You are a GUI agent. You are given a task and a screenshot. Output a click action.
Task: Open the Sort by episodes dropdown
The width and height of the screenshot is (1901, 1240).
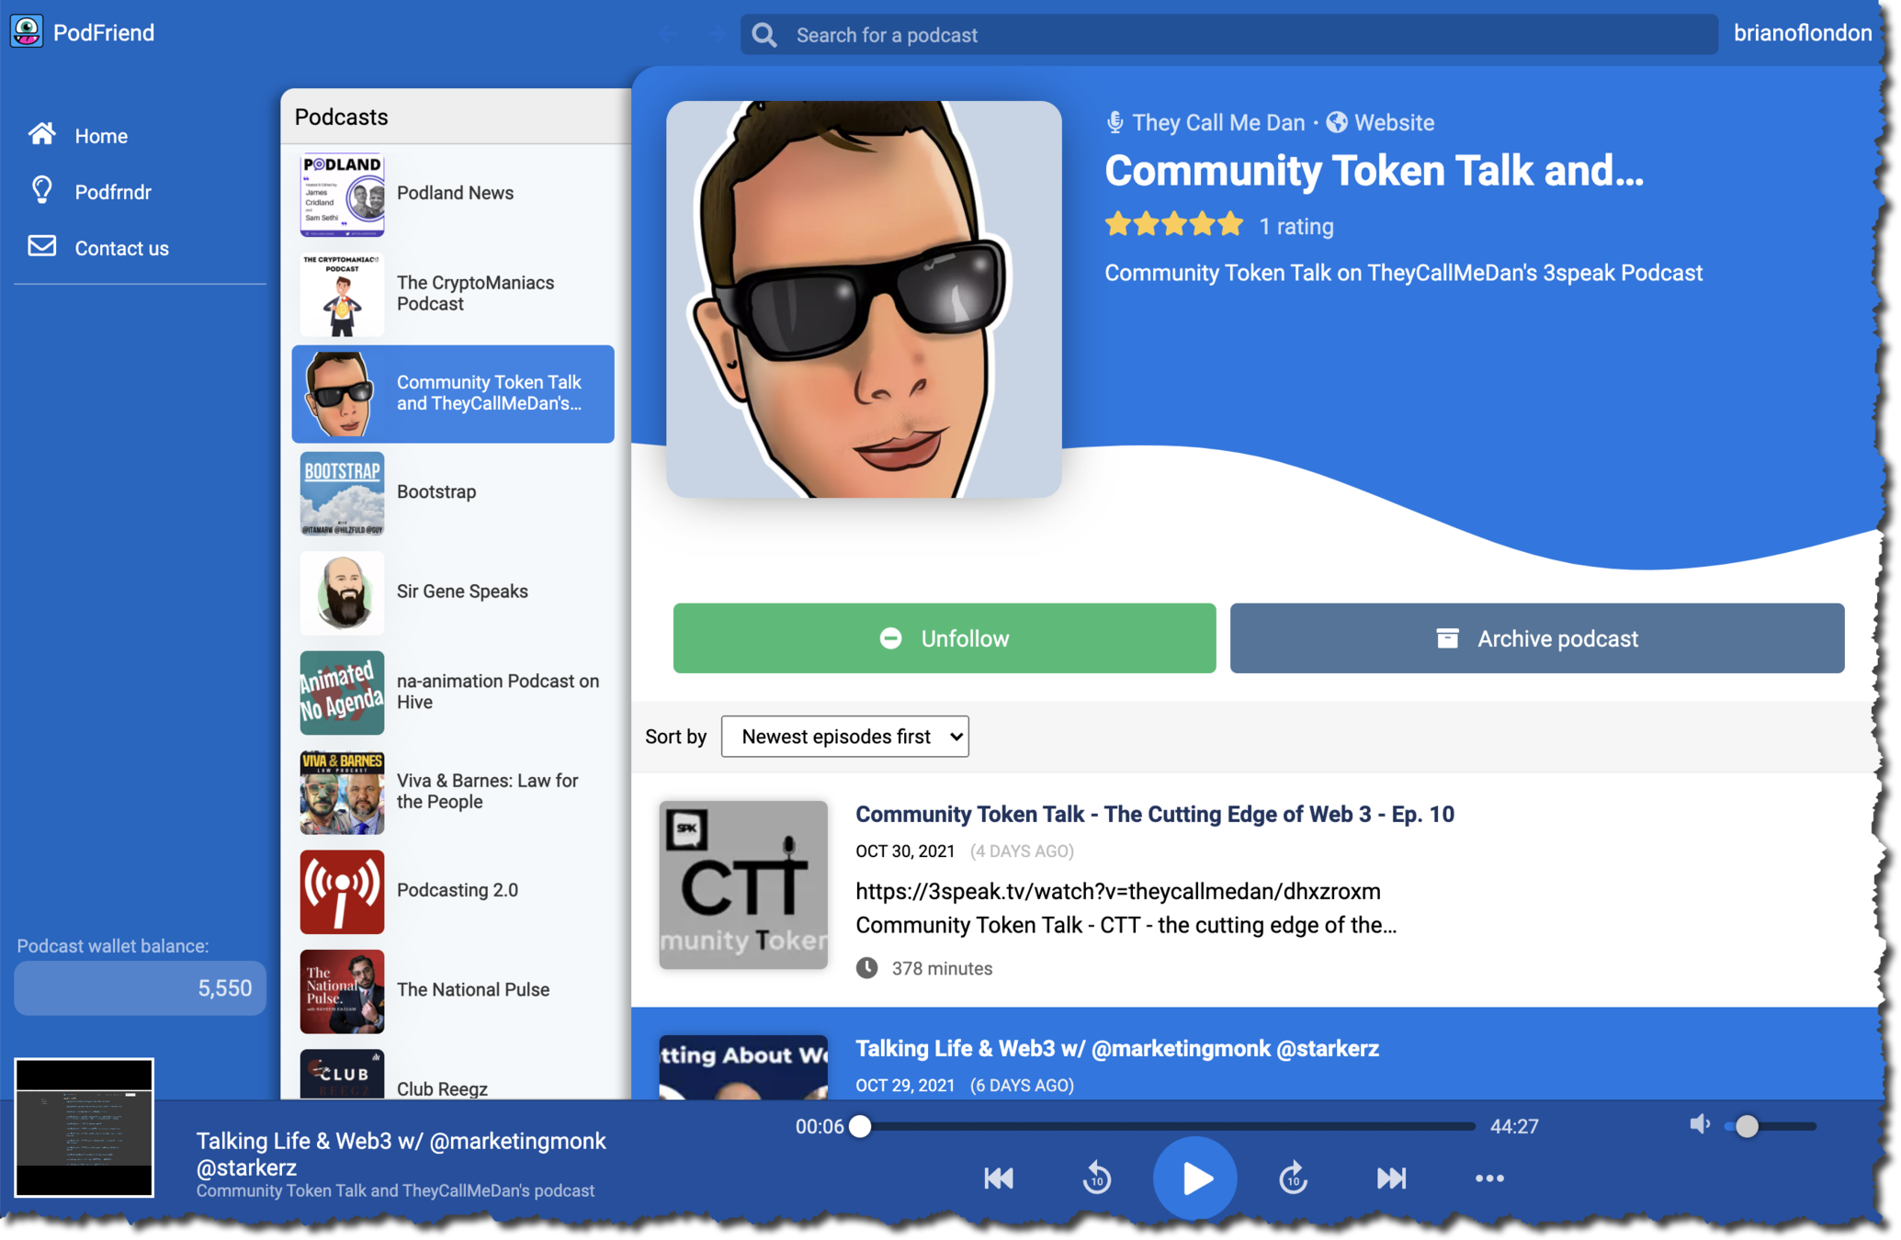click(844, 737)
